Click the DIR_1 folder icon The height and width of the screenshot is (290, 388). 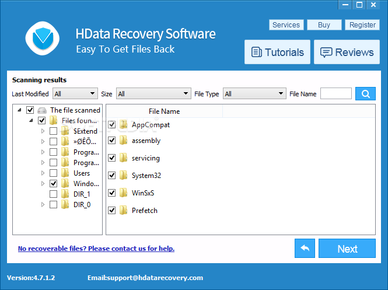pos(65,194)
